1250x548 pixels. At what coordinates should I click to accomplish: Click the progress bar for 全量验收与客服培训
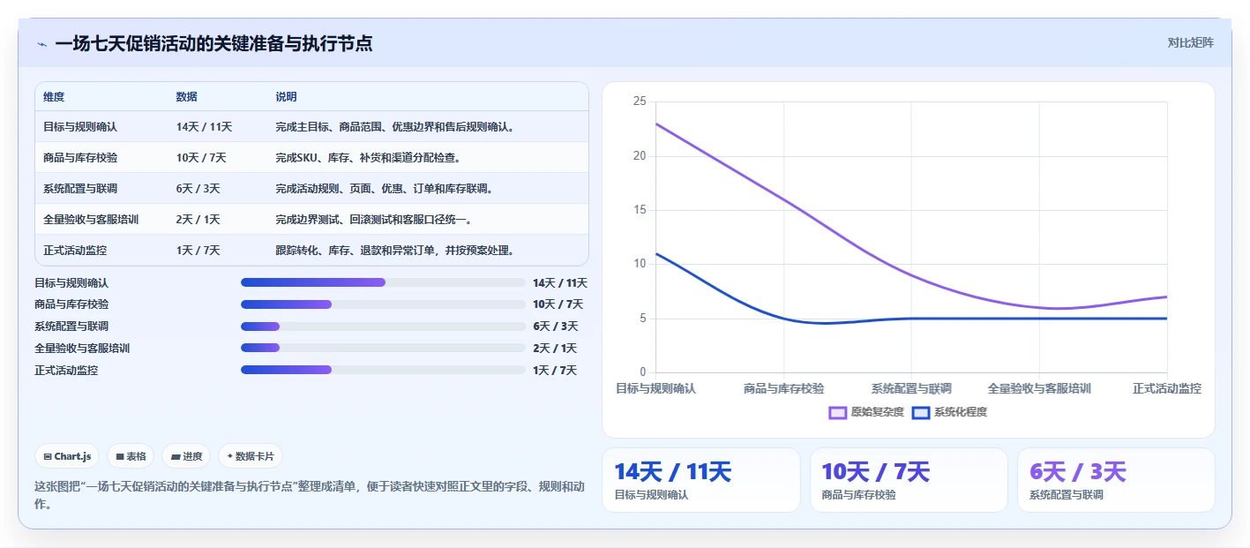click(x=383, y=349)
